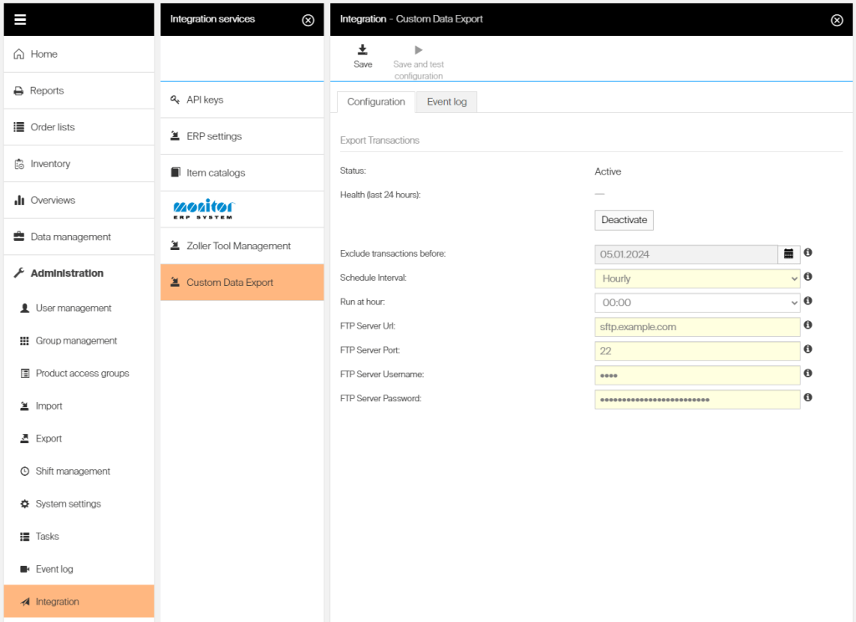Click the hamburger menu icon
This screenshot has width=856, height=622.
pos(20,19)
